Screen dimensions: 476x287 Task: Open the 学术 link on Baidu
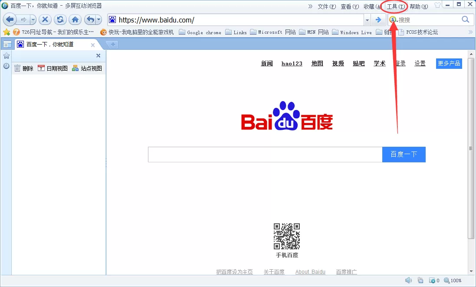click(x=380, y=63)
